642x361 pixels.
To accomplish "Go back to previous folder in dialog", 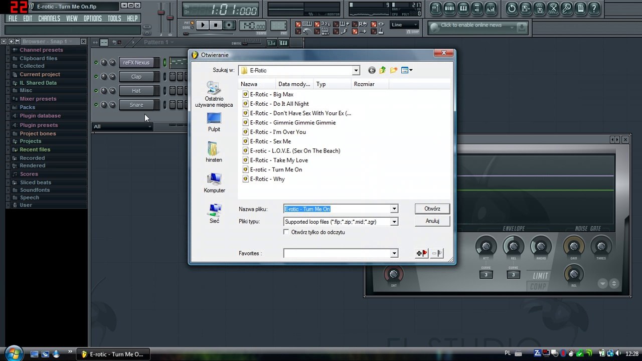I will [x=372, y=70].
